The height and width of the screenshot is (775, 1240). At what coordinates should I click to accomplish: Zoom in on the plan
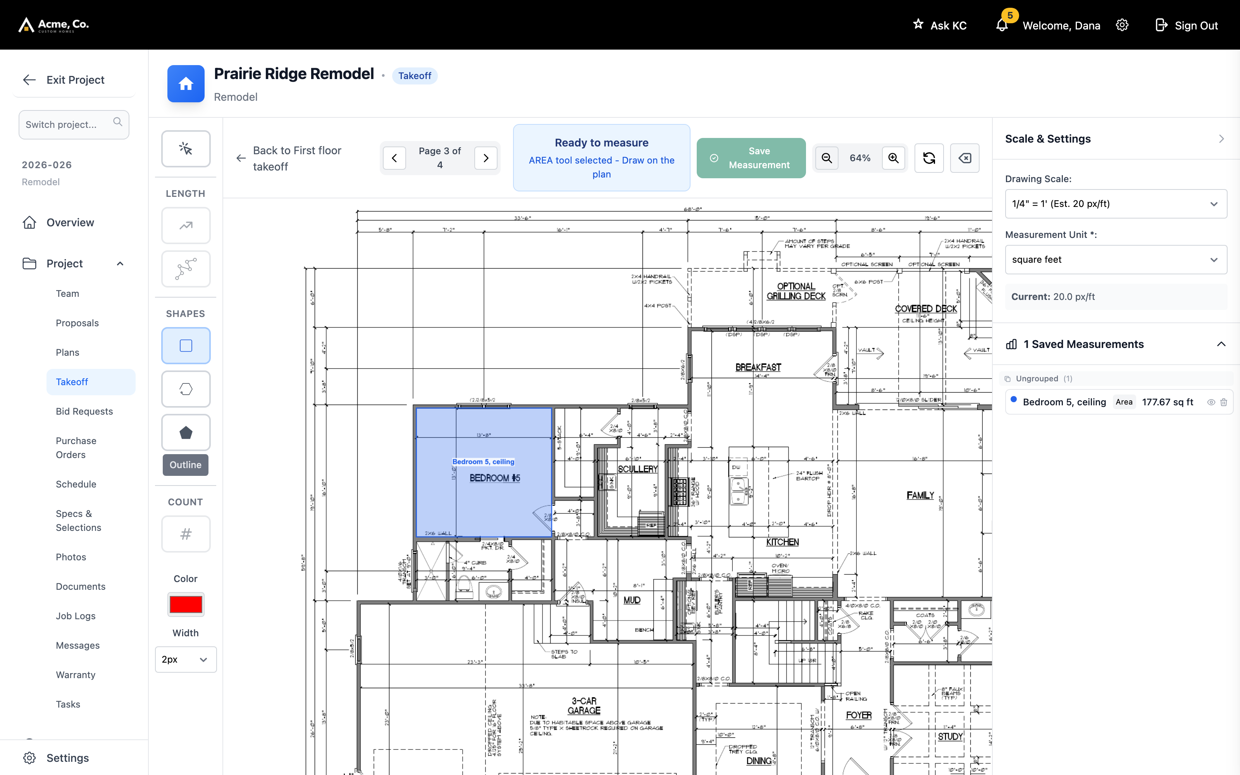[x=893, y=158]
